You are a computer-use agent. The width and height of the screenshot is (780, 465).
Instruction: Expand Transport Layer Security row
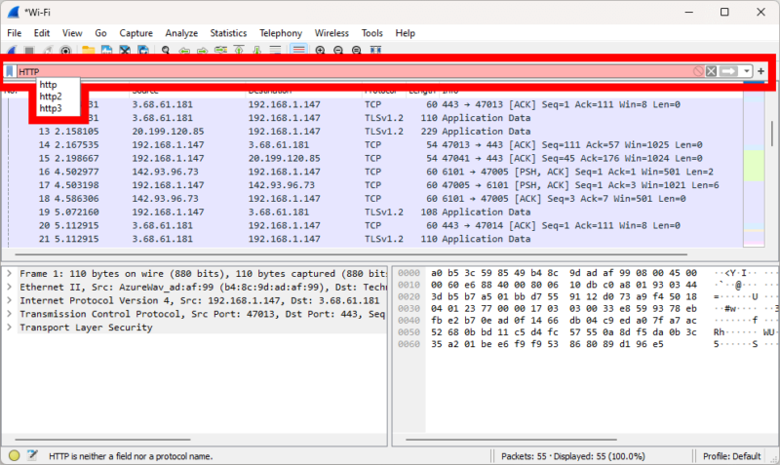tap(10, 328)
